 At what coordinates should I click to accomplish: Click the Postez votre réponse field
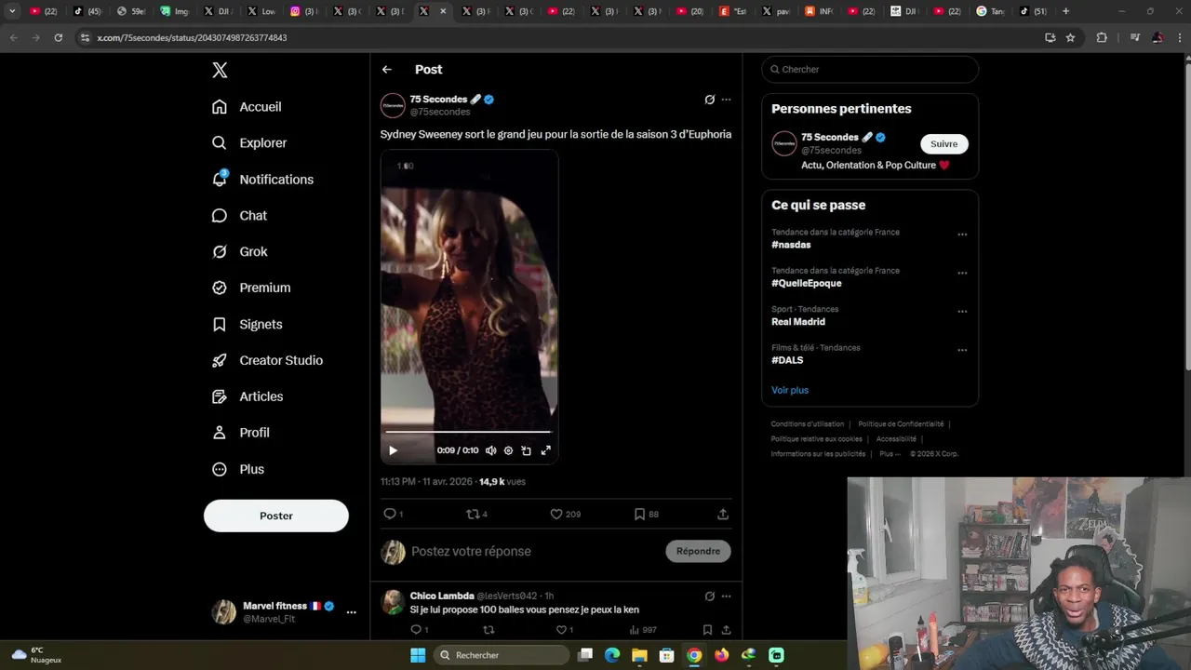(533, 552)
